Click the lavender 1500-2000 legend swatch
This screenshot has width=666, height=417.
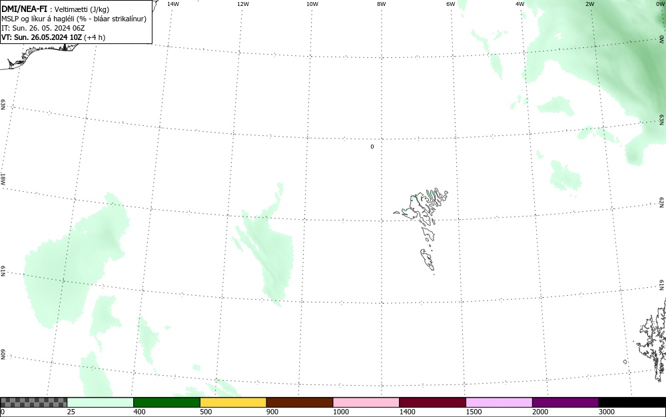click(499, 402)
